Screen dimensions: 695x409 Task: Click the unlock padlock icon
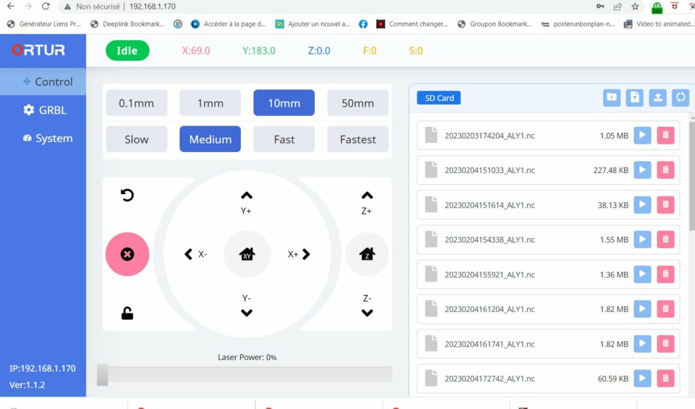(127, 313)
